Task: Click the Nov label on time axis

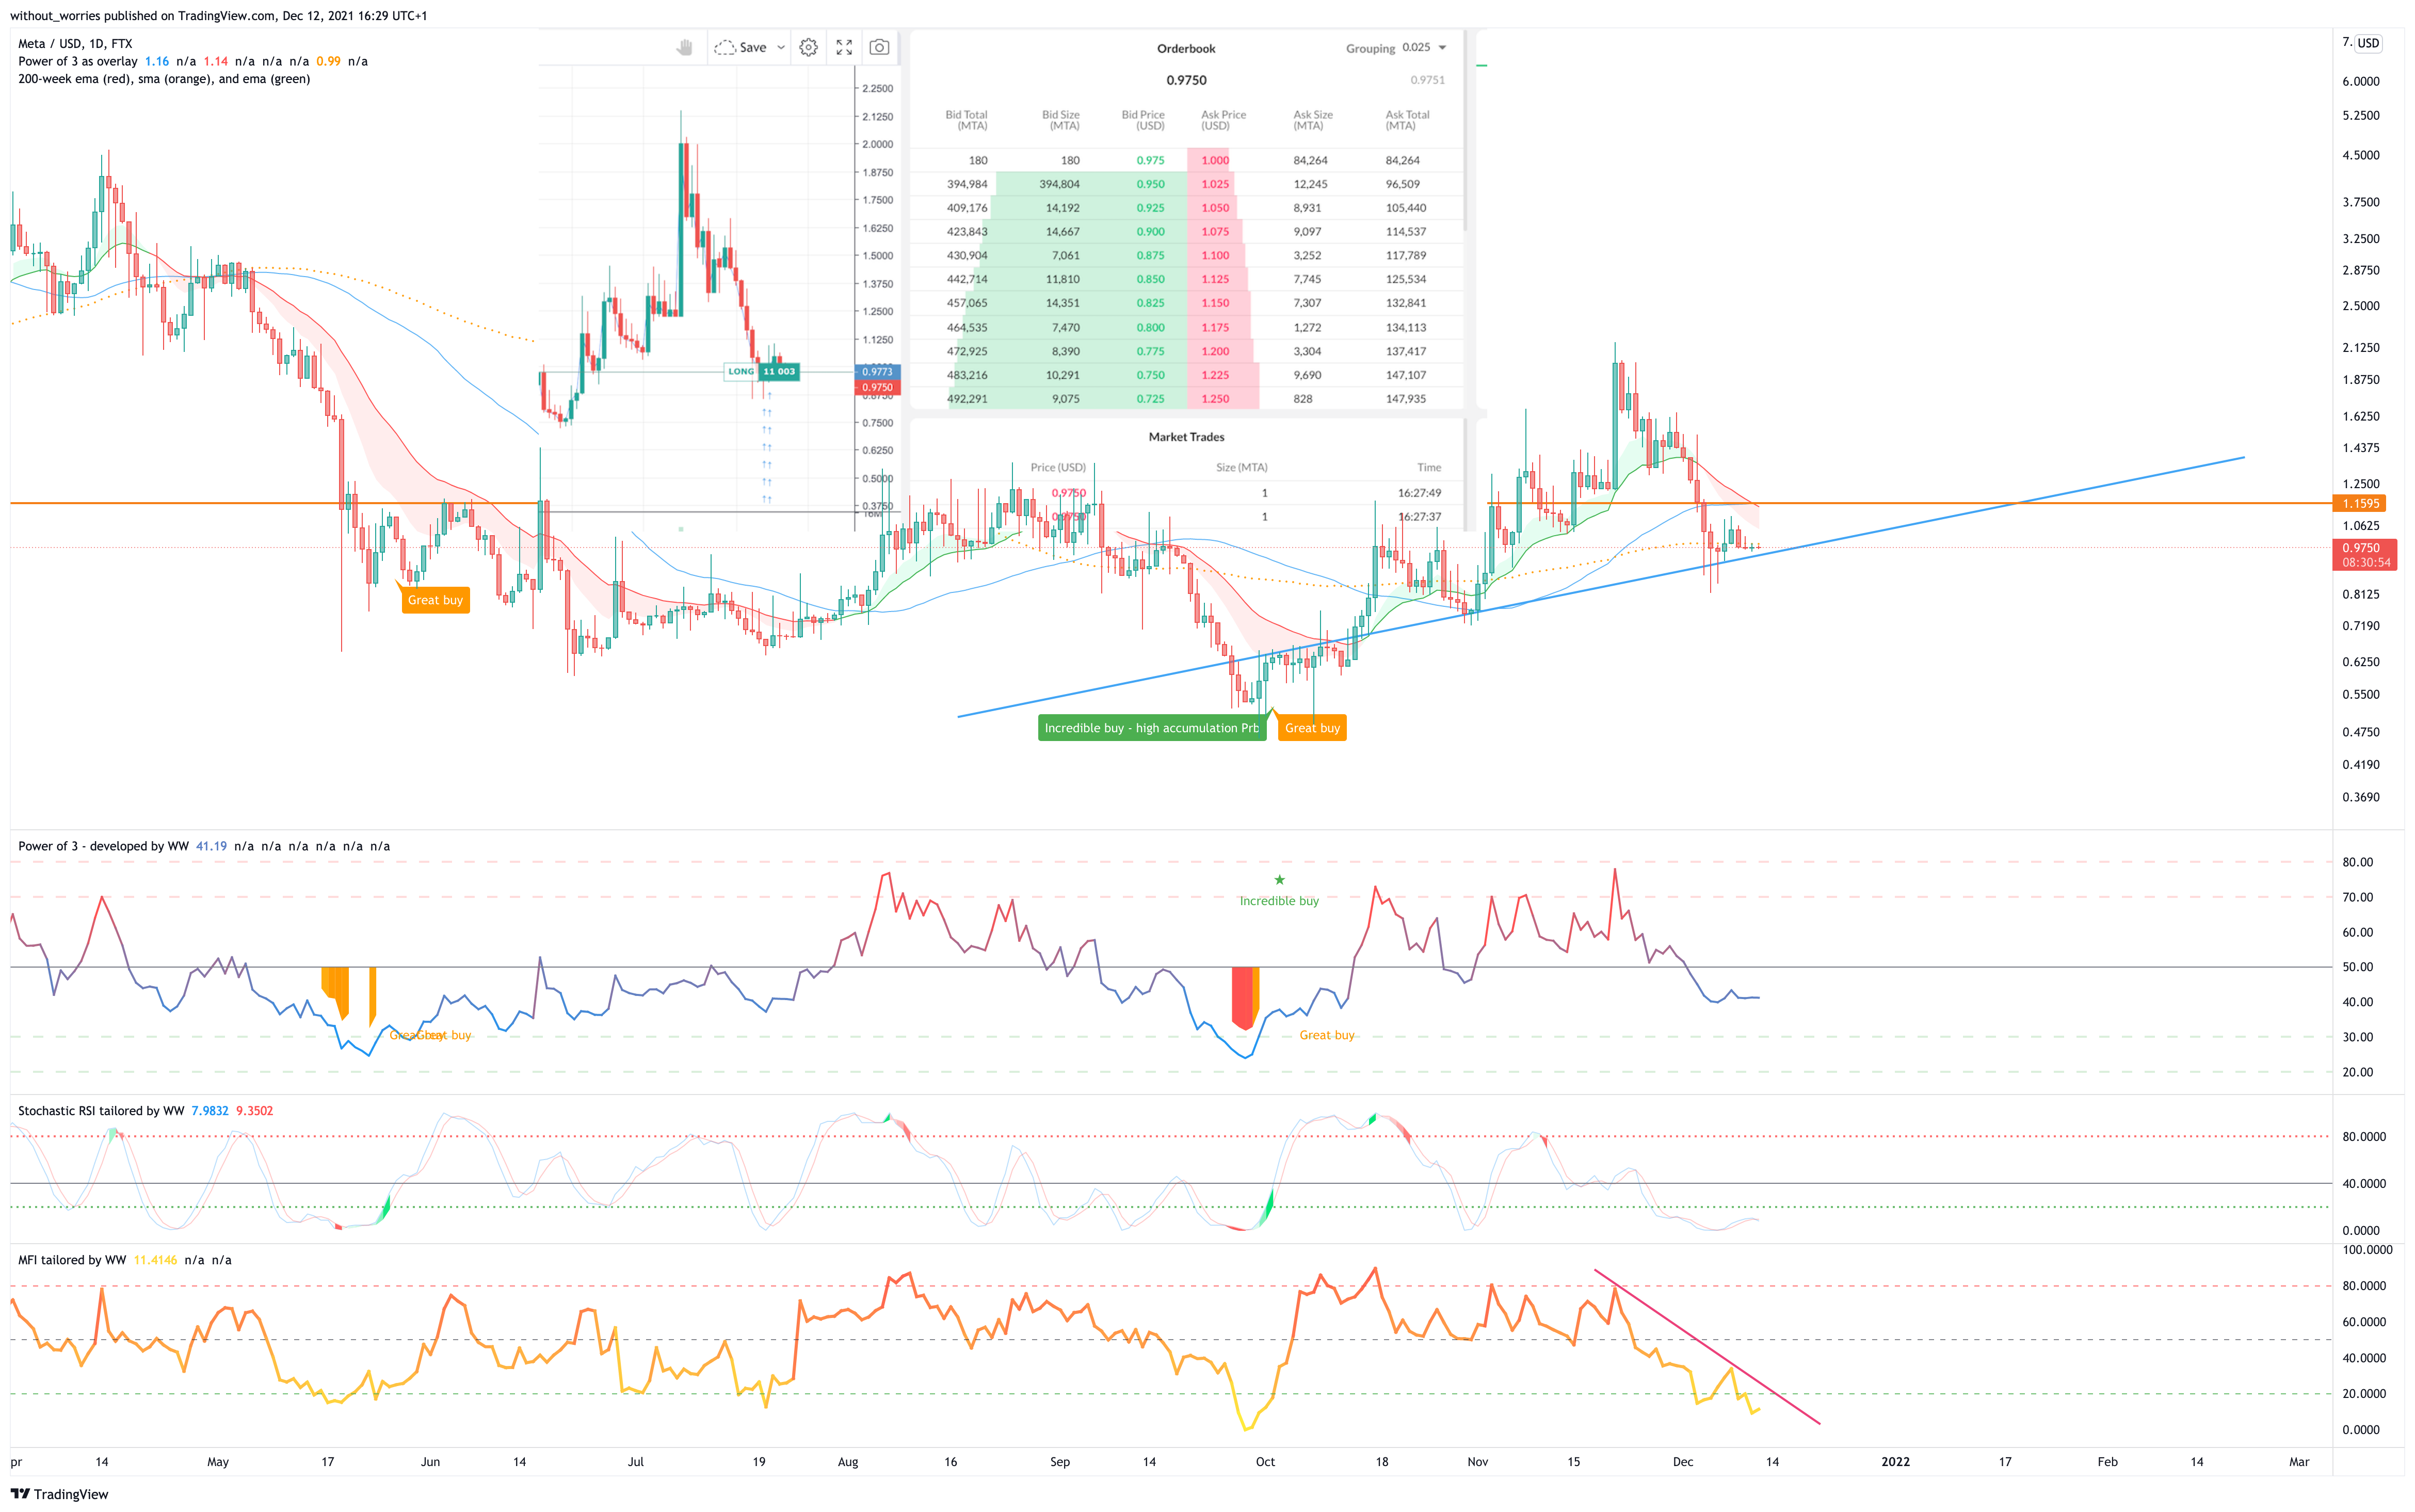Action: [1477, 1462]
